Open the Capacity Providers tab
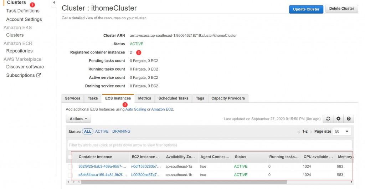Screen dimensions: 365x189 tap(228, 98)
